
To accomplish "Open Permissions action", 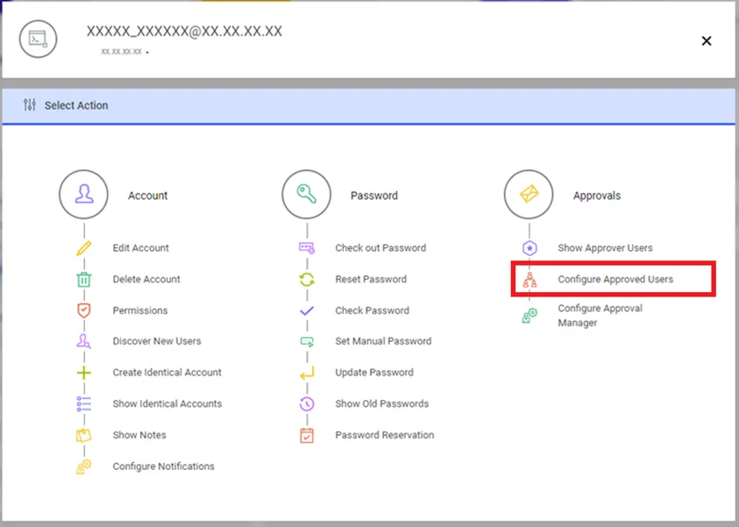I will click(x=140, y=310).
